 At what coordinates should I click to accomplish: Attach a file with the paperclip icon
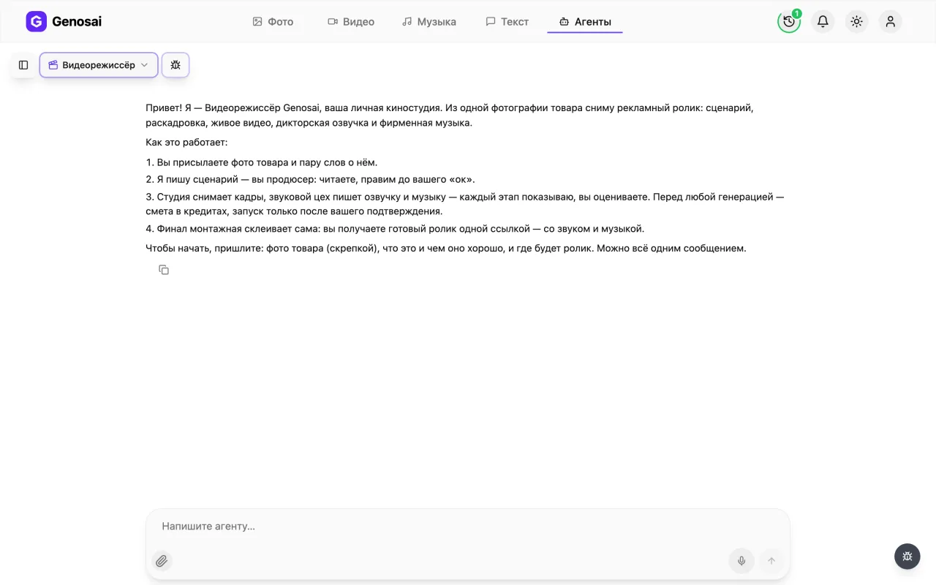(162, 561)
